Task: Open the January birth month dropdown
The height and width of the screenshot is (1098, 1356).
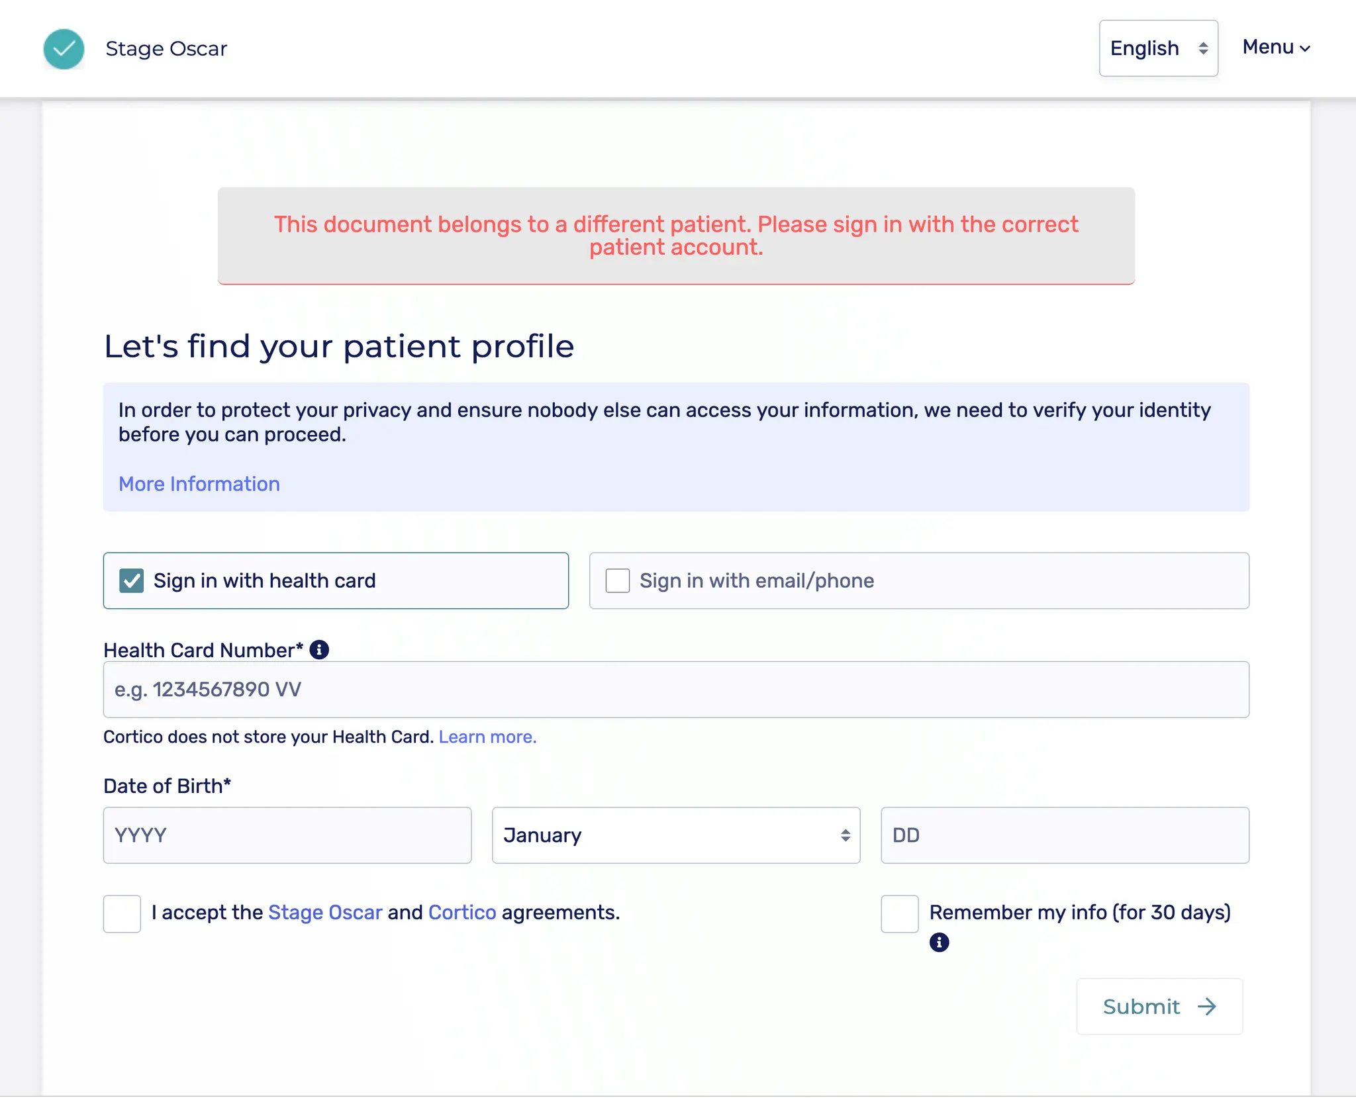Action: pyautogui.click(x=675, y=835)
